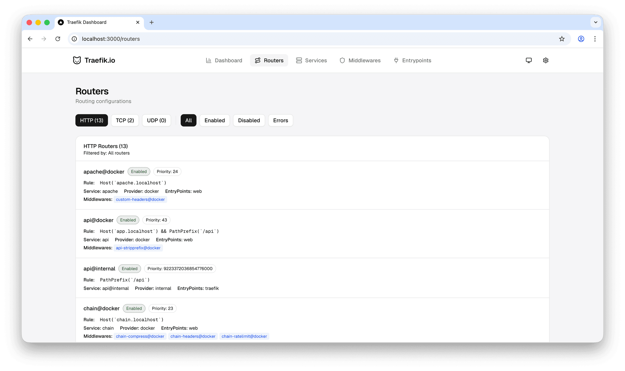Select the Errors filter button

pos(280,120)
